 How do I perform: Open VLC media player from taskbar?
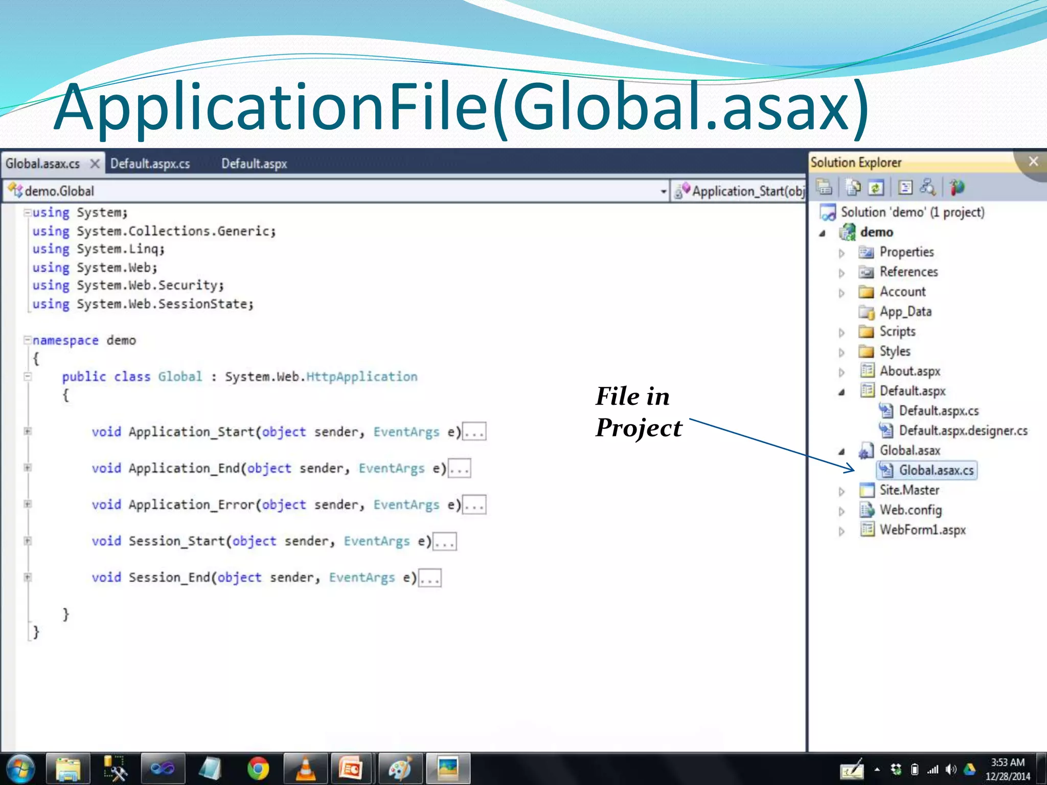(x=305, y=768)
